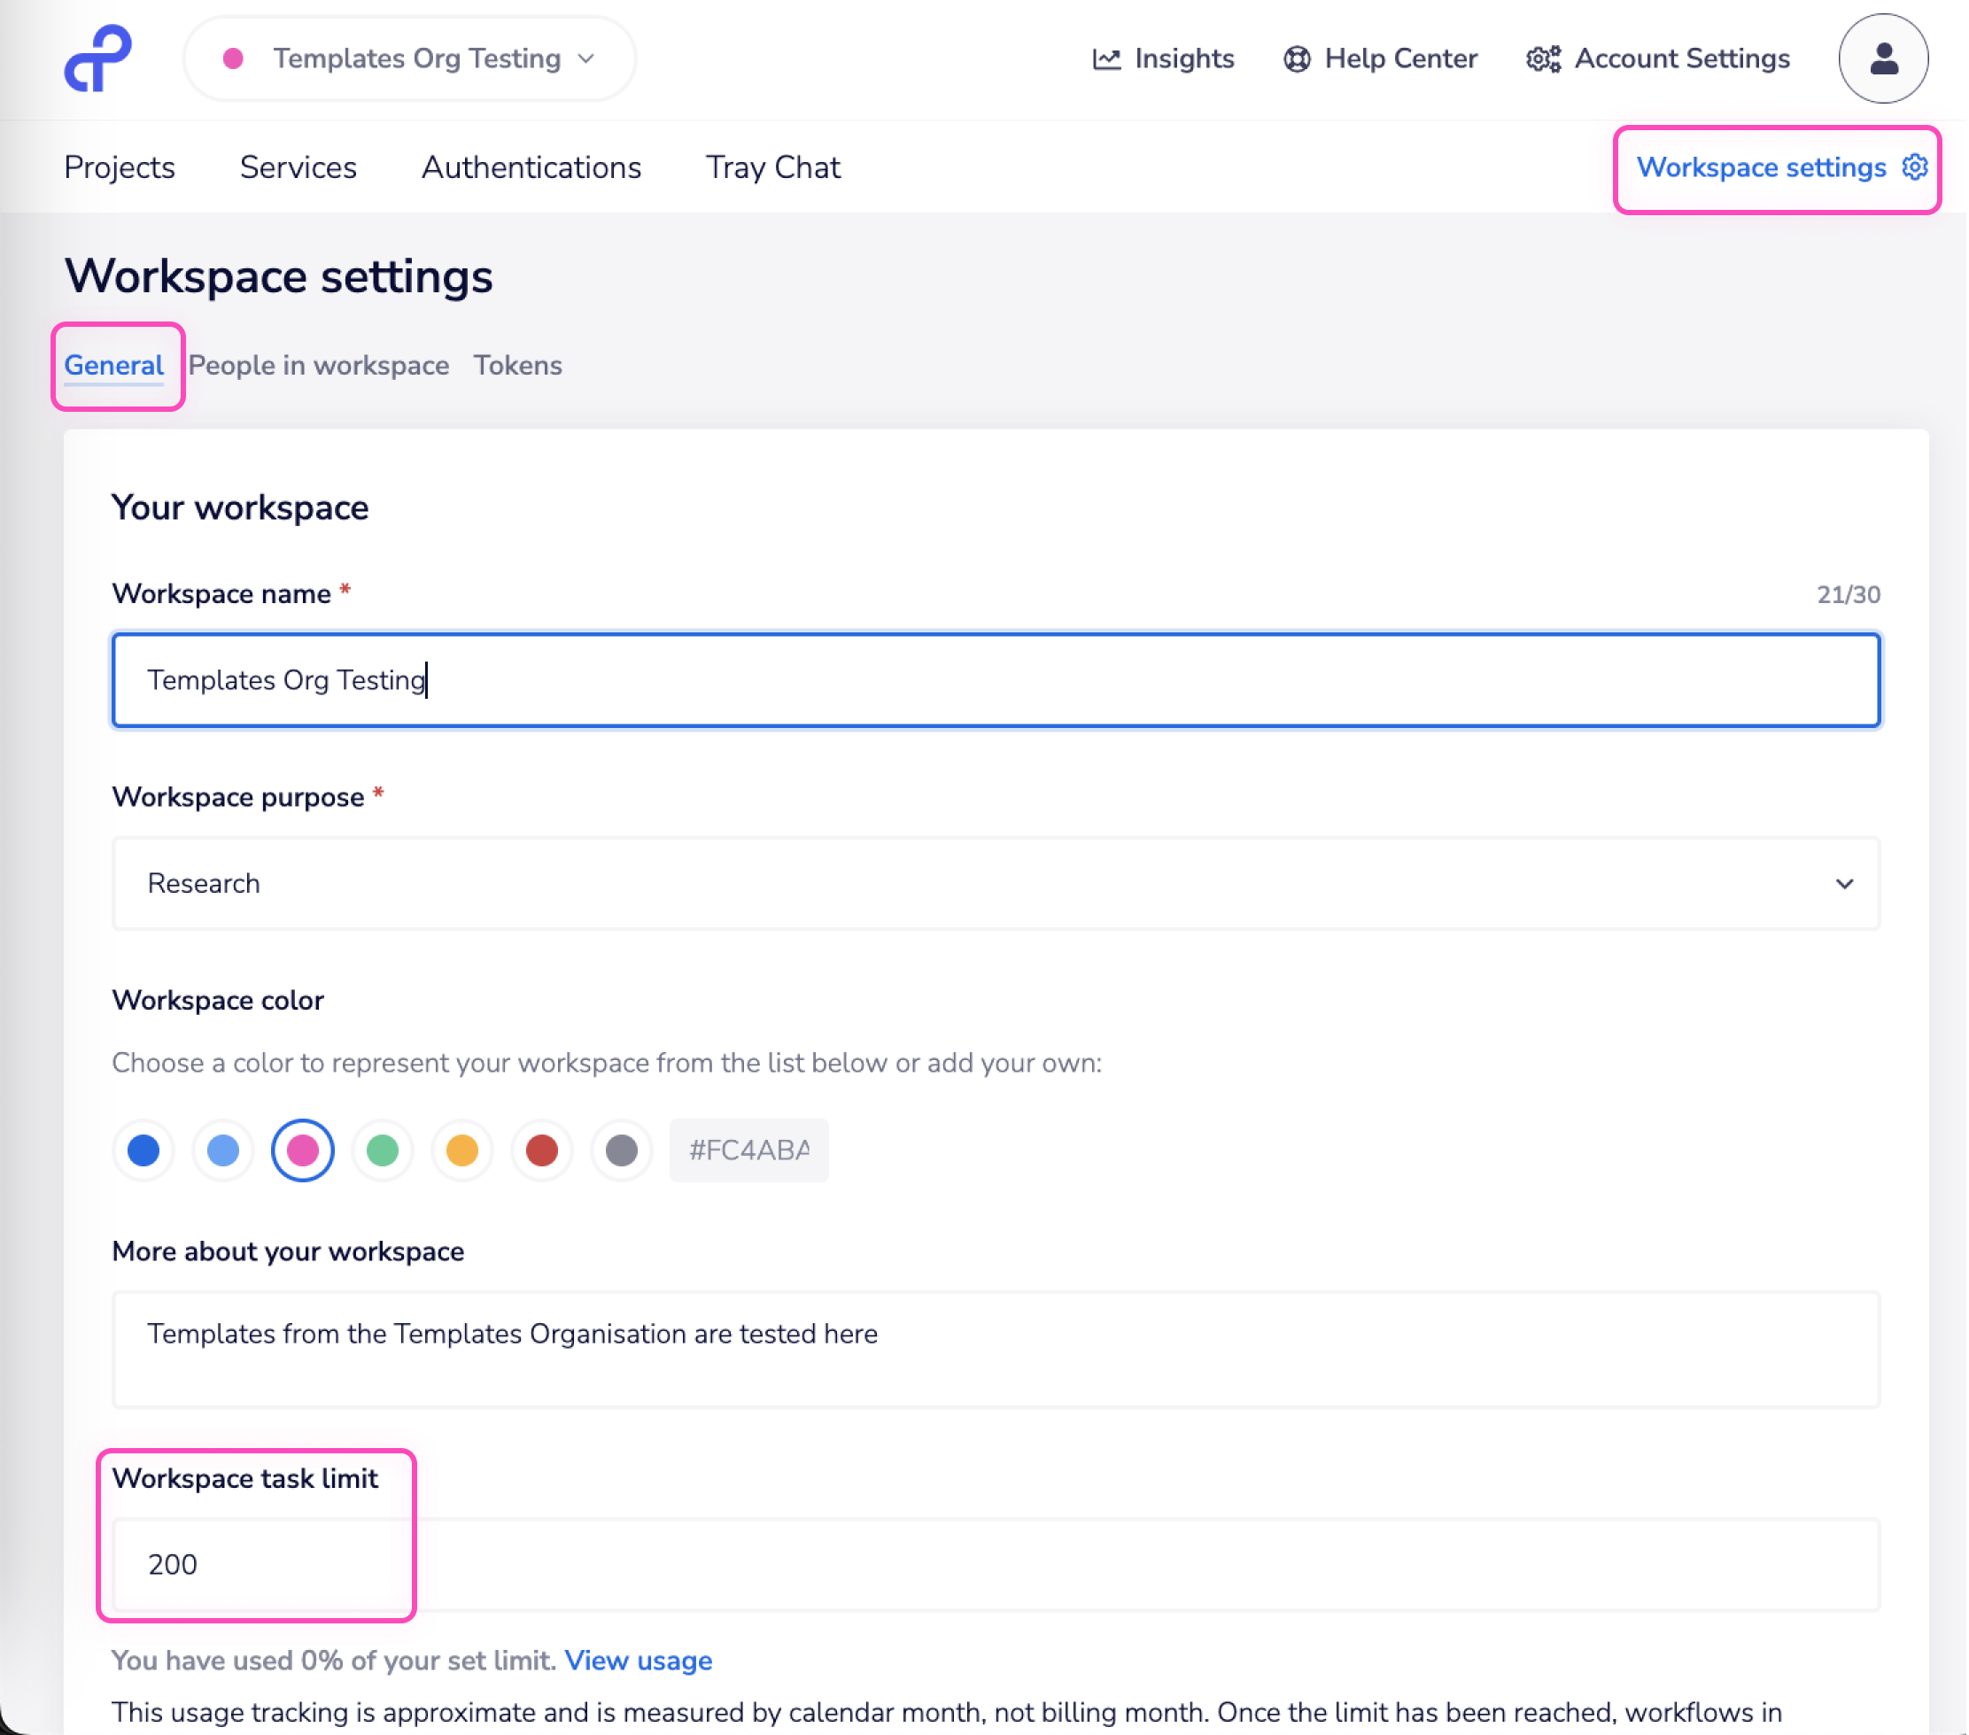Select the dark blue workspace color
Screen dimensions: 1969x1735
click(143, 1150)
